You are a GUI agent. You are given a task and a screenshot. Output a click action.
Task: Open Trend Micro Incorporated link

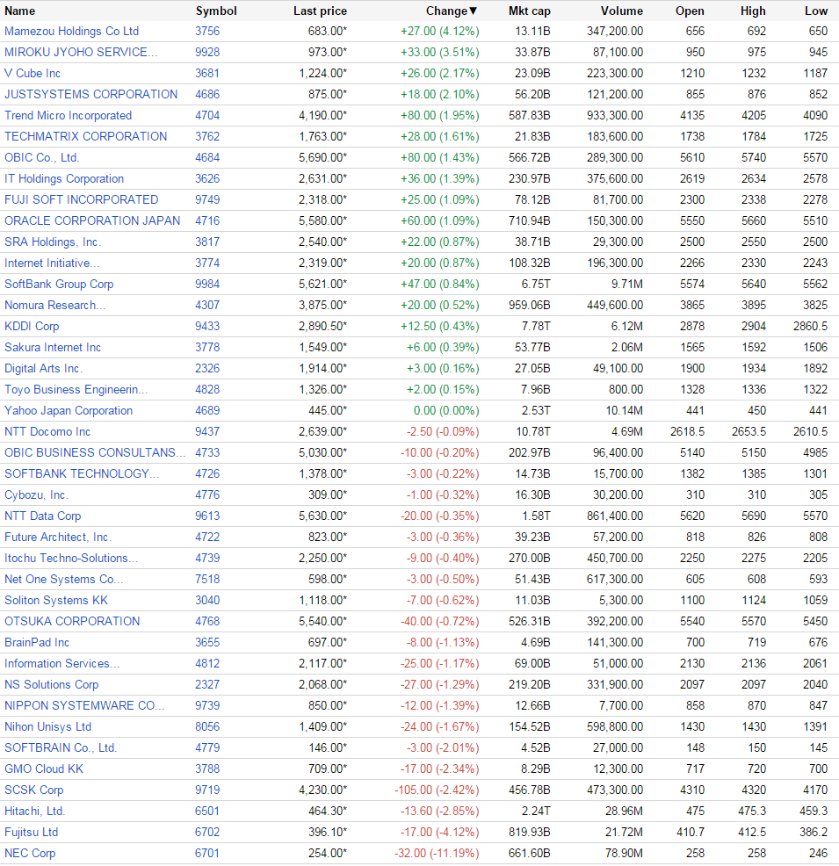point(68,116)
